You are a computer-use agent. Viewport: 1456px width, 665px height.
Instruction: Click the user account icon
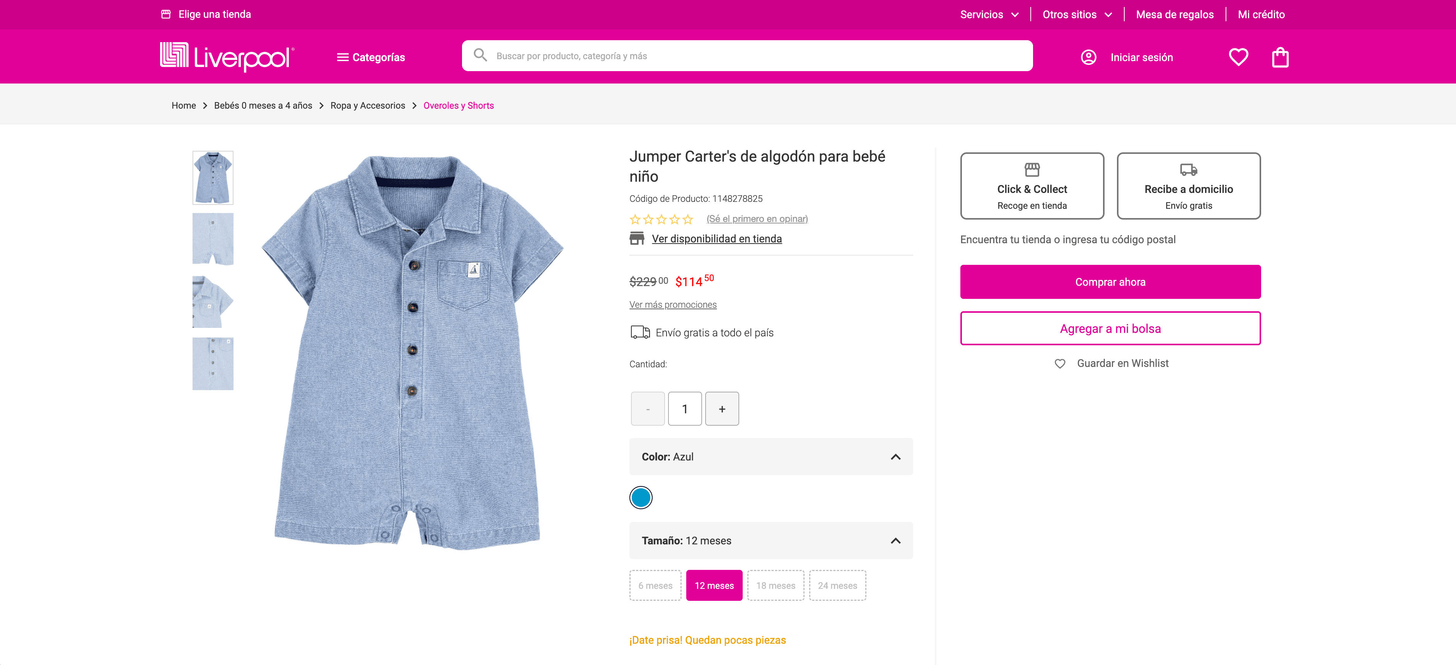[1088, 57]
